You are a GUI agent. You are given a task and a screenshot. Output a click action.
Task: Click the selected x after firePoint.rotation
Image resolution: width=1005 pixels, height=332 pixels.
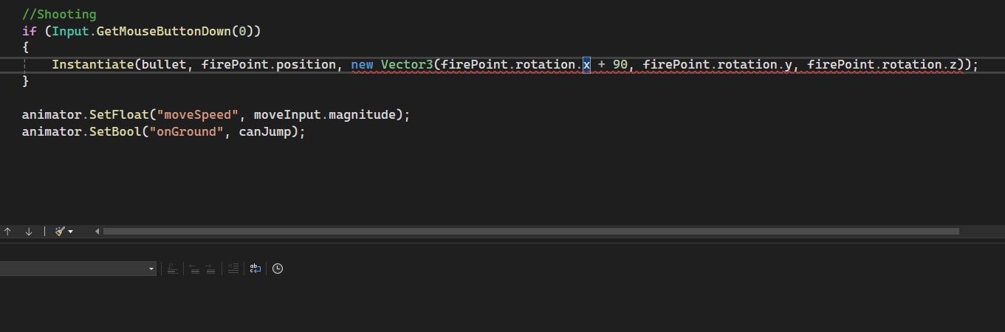coord(586,65)
